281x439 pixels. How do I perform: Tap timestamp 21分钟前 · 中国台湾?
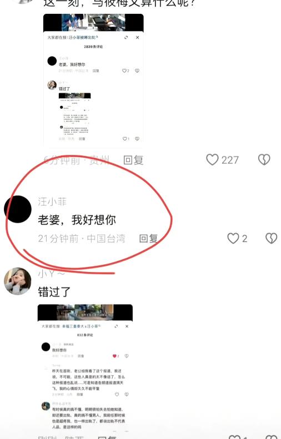click(x=82, y=239)
